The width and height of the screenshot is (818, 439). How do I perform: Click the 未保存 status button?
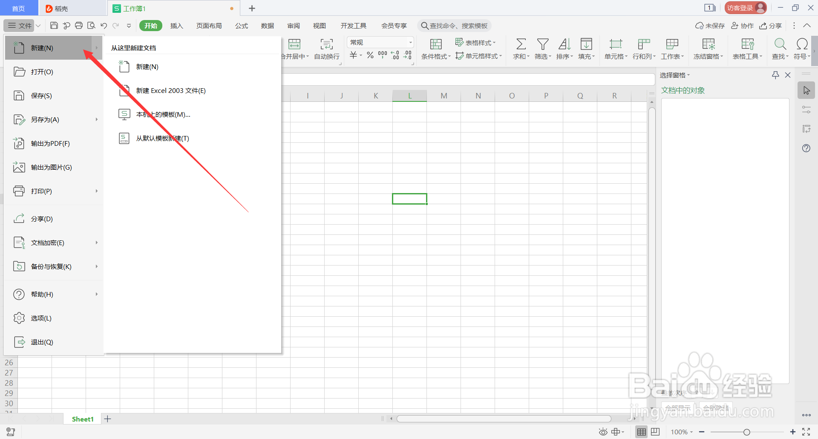(x=710, y=26)
